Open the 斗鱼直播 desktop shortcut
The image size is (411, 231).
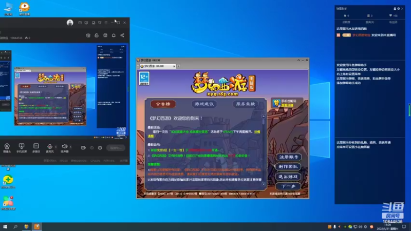[24, 9]
